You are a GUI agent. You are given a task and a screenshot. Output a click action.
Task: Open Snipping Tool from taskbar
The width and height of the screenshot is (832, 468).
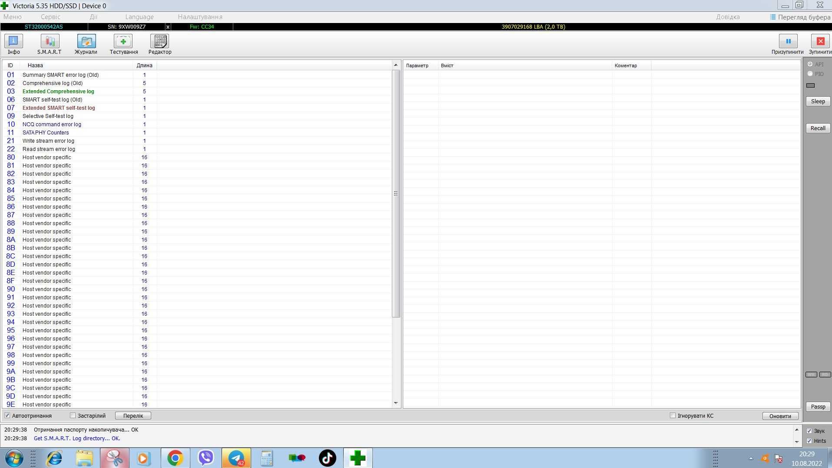click(x=115, y=458)
